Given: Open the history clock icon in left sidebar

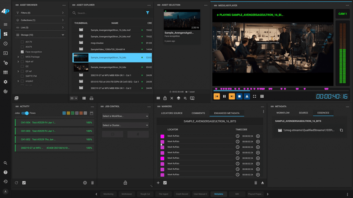Looking at the screenshot, I should (x=6, y=44).
